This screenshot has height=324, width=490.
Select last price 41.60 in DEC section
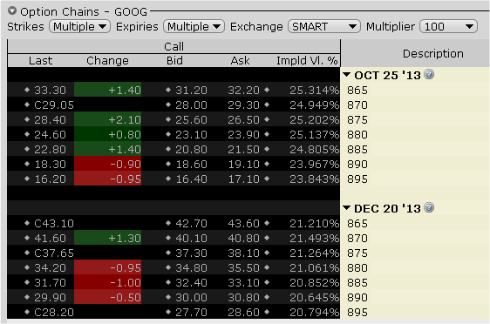coord(50,238)
